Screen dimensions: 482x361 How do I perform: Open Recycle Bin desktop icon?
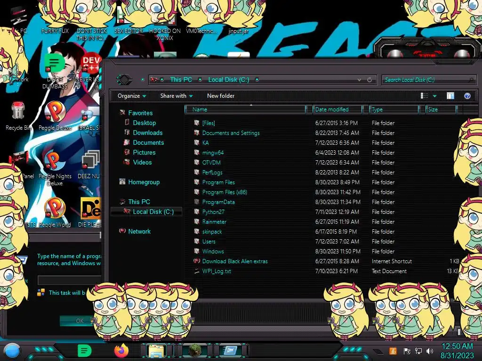click(x=18, y=117)
